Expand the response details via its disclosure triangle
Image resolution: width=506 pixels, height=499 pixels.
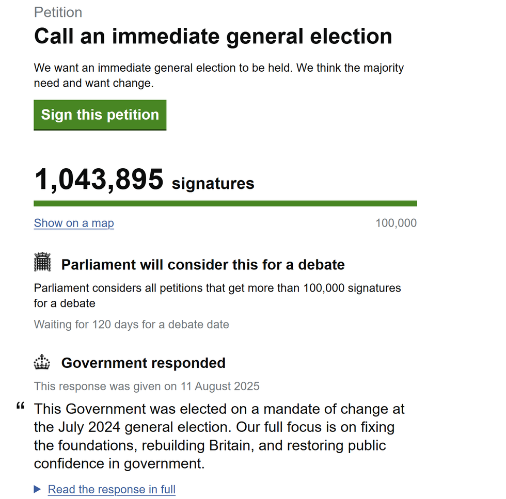38,489
